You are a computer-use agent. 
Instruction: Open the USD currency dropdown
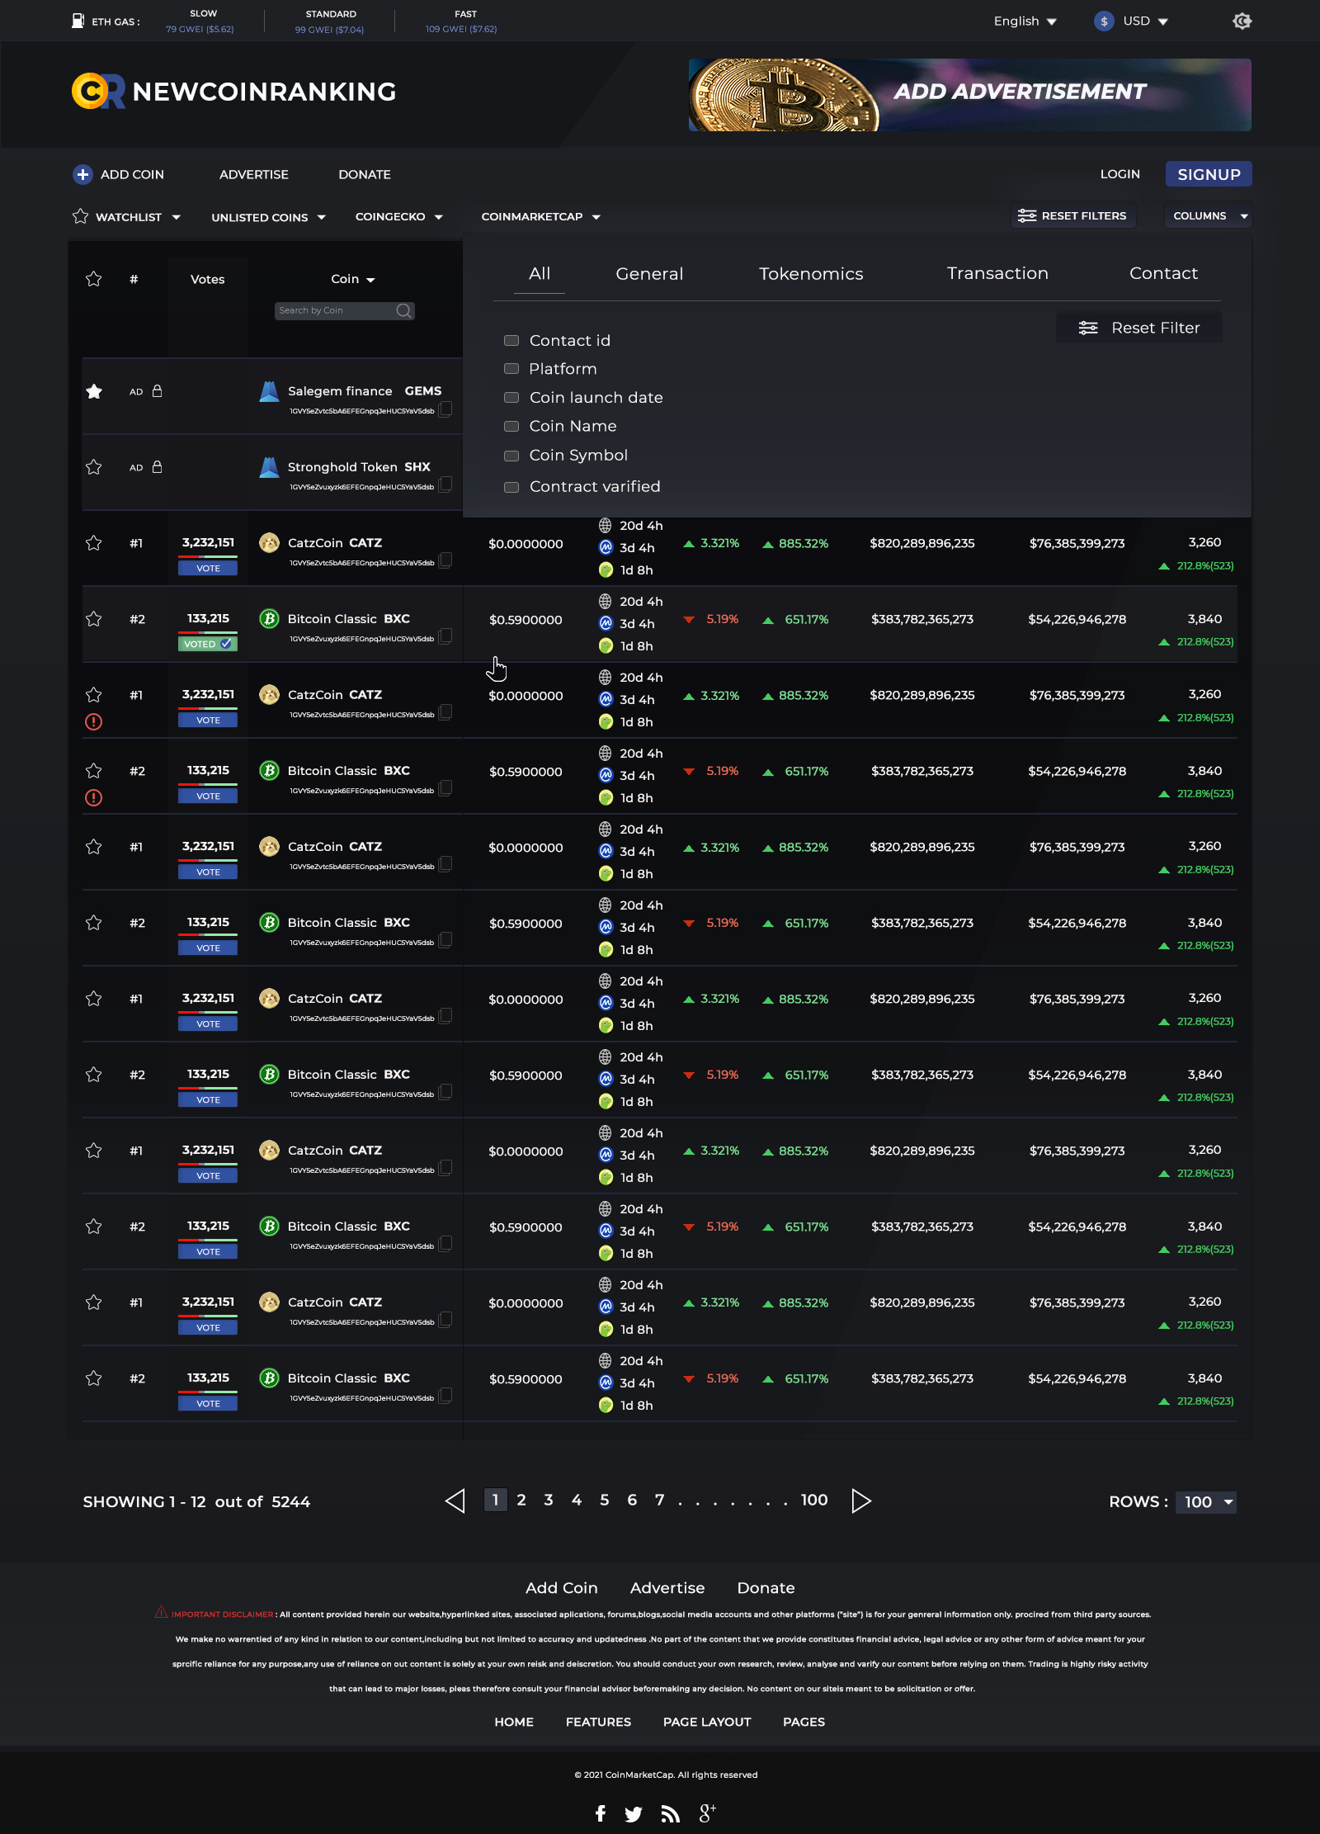[1132, 21]
